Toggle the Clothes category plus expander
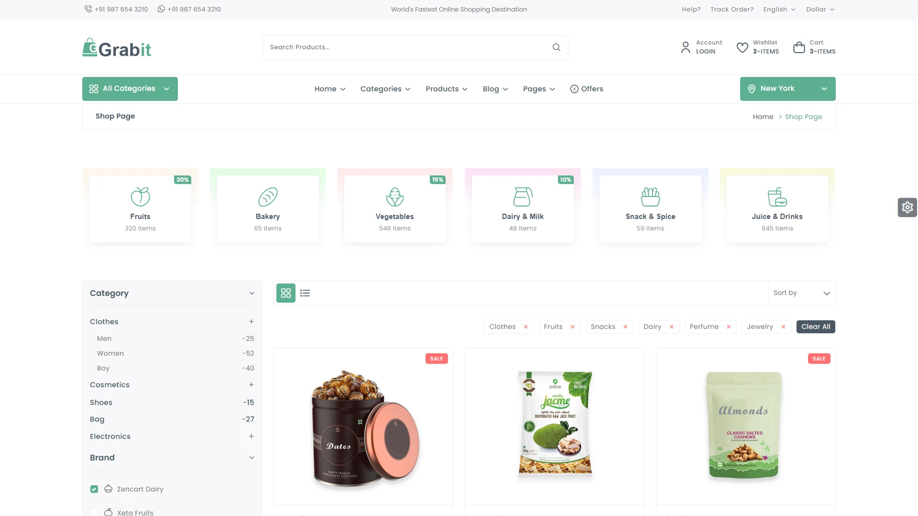The width and height of the screenshot is (918, 516). pyautogui.click(x=251, y=322)
